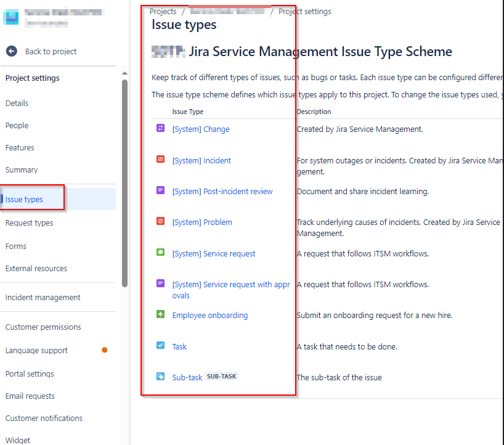The image size is (504, 445).
Task: Click 'Document and share incident learning.' text
Action: pos(363,191)
